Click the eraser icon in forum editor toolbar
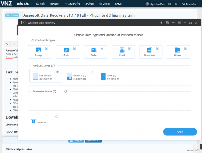202x153 pixels. point(7,44)
